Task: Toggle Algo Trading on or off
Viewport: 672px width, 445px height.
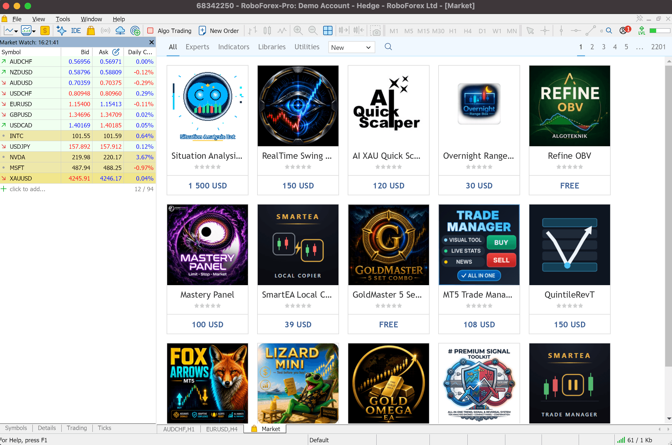Action: click(x=169, y=31)
